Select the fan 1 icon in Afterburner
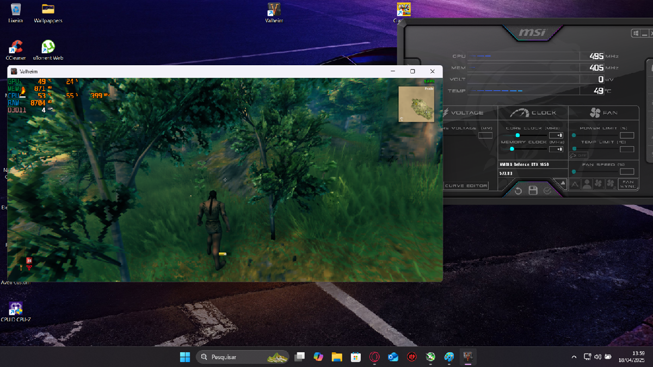 (x=599, y=184)
